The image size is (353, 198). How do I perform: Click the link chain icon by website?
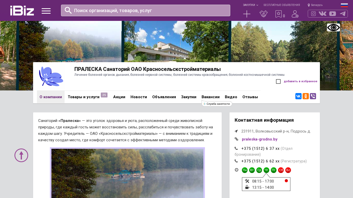pyautogui.click(x=236, y=139)
